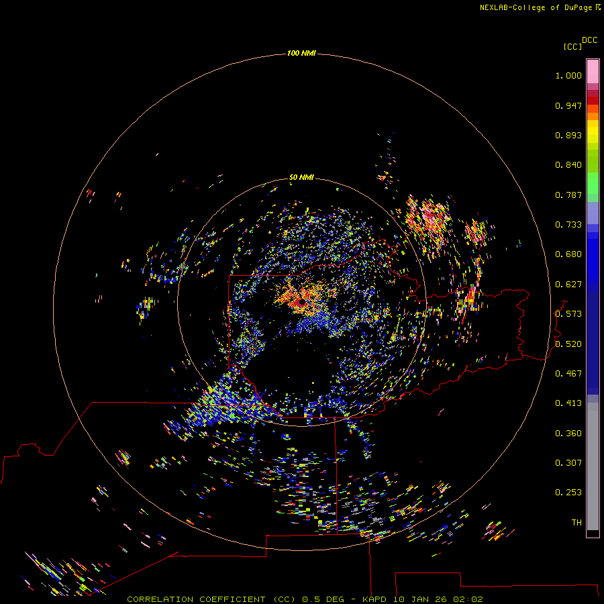
Task: Click the 1.000 scale value
Action: coord(568,75)
